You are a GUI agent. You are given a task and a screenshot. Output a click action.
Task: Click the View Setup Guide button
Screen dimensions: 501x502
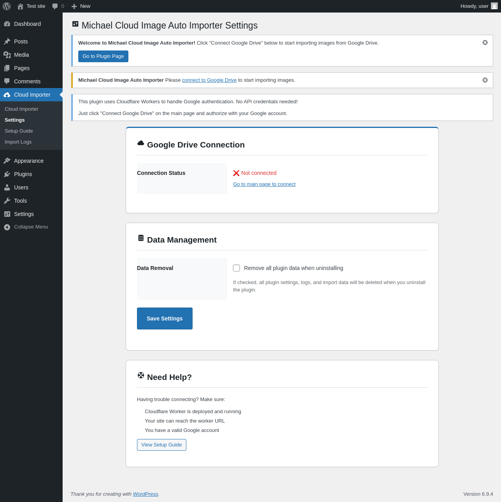click(162, 445)
